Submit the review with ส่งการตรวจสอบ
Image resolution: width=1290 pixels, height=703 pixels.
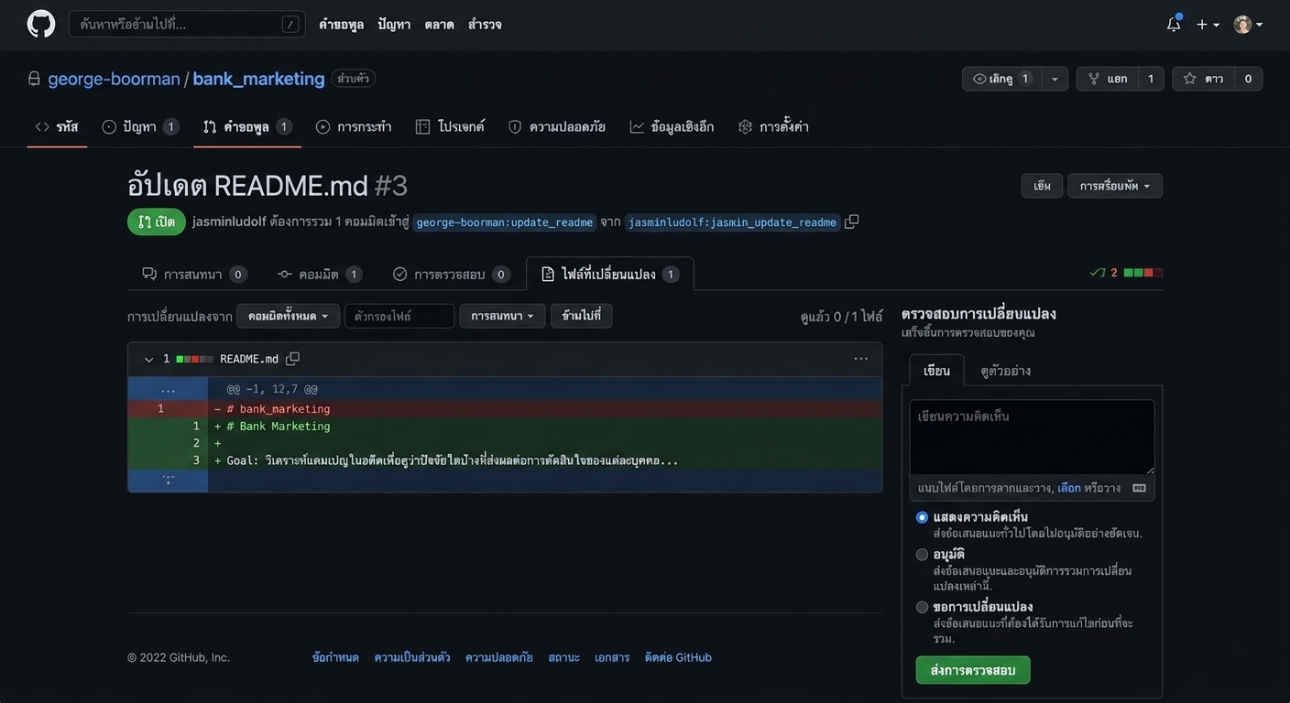[x=973, y=670]
